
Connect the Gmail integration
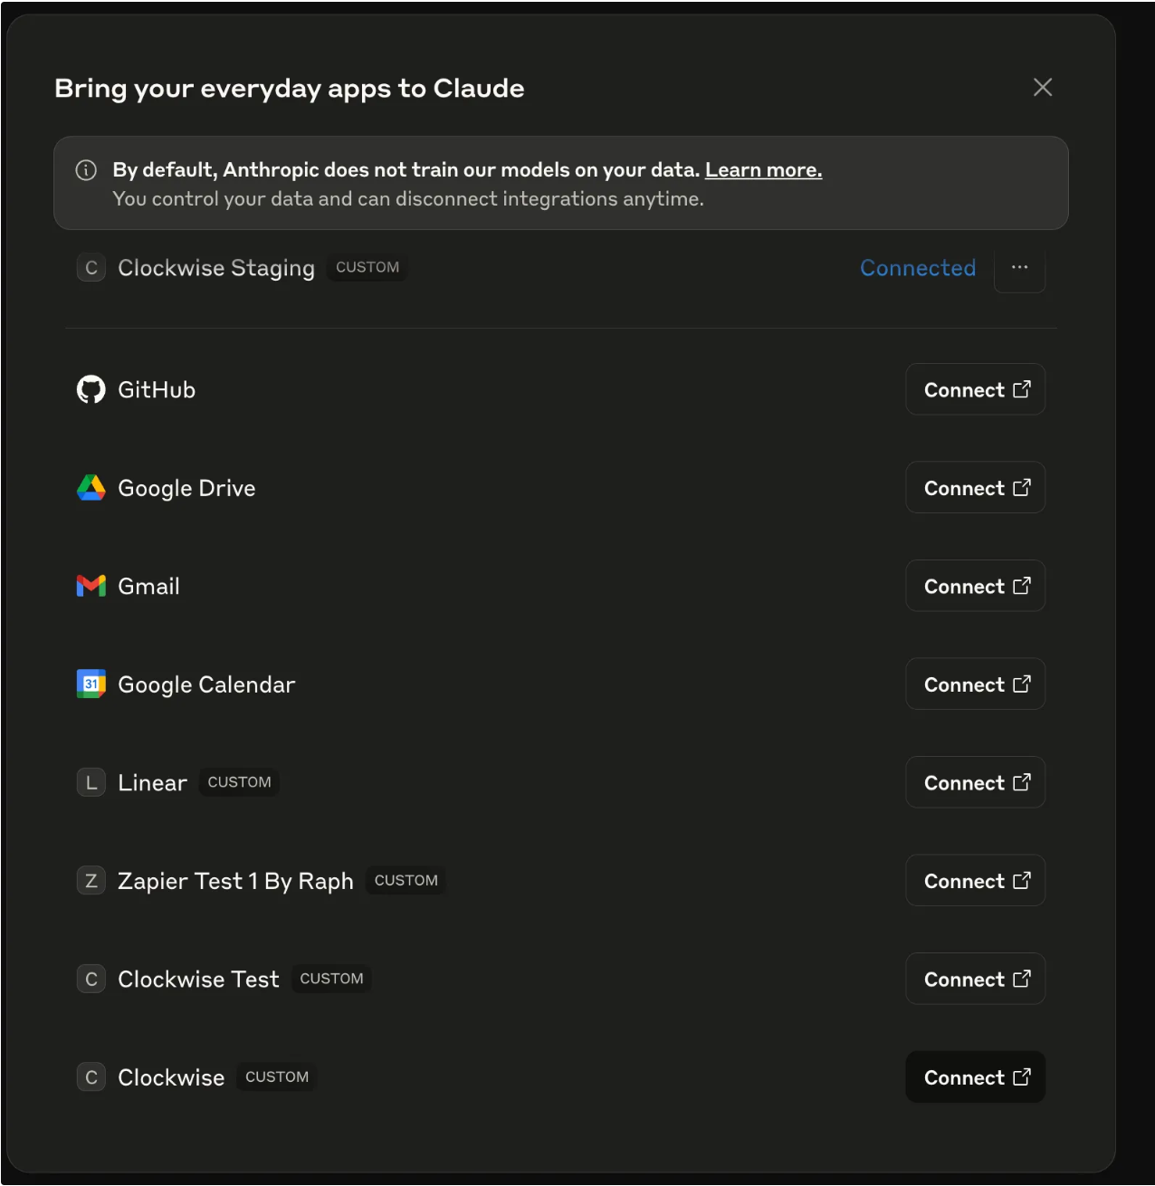[x=976, y=586]
